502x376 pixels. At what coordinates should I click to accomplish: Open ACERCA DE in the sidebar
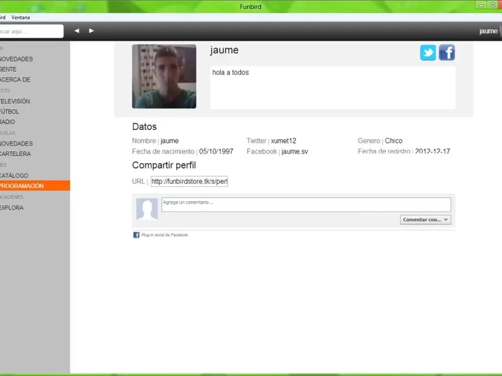(15, 80)
